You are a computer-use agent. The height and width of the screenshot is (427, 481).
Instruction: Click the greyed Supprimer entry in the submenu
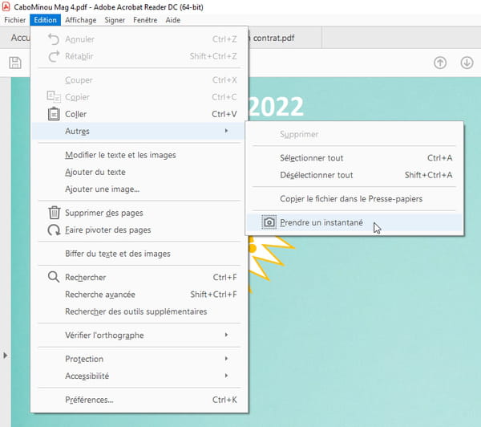point(354,134)
